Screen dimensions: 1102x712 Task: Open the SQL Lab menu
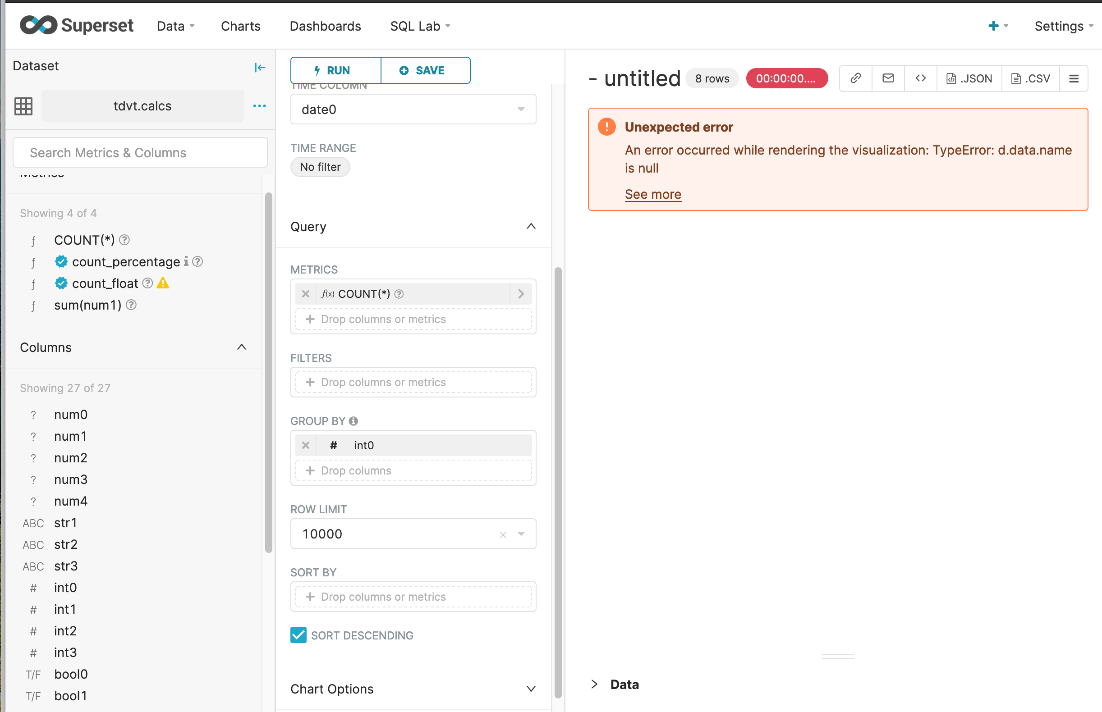point(420,26)
